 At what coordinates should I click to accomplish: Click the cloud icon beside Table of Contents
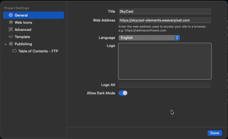tap(14, 51)
